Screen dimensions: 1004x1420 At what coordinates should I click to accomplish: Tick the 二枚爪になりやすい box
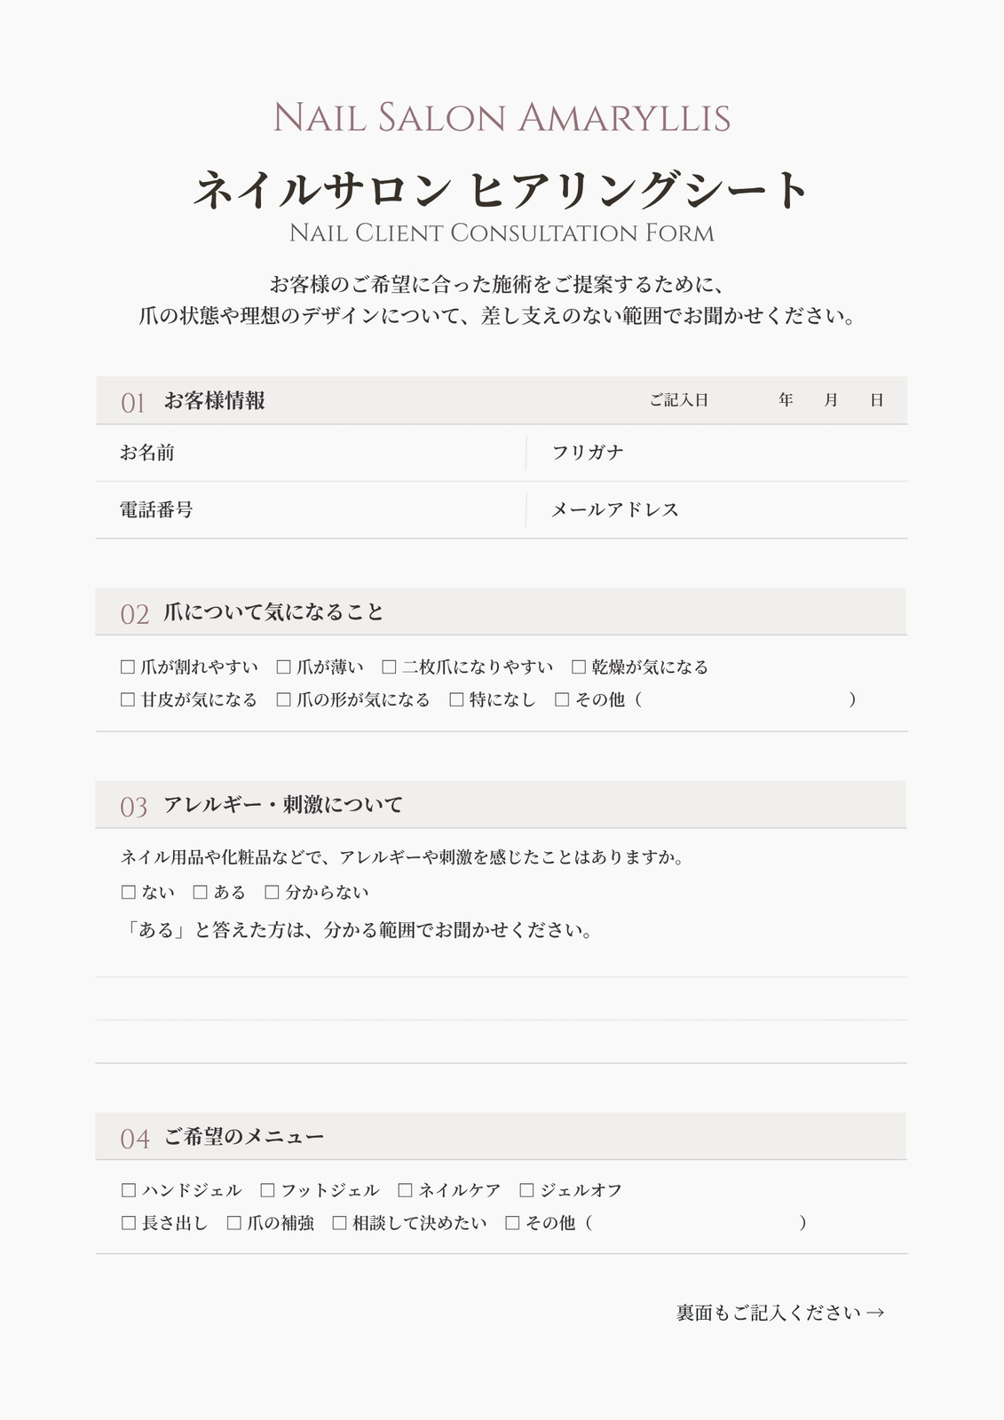click(x=389, y=667)
